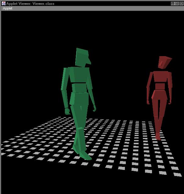Viewport: 184px width, 194px height.
Task: Close the Applet Viewer window
Action: tap(181, 3)
